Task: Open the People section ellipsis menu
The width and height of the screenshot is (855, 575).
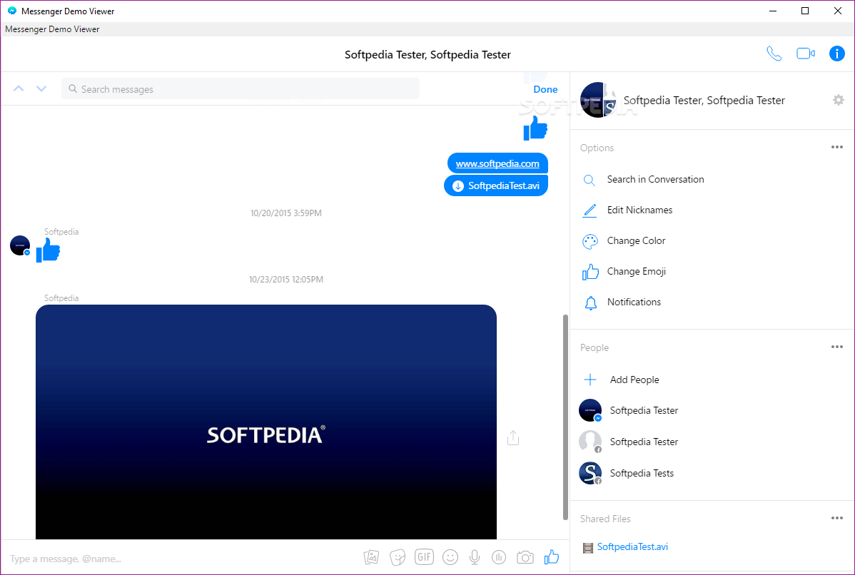Action: [837, 347]
